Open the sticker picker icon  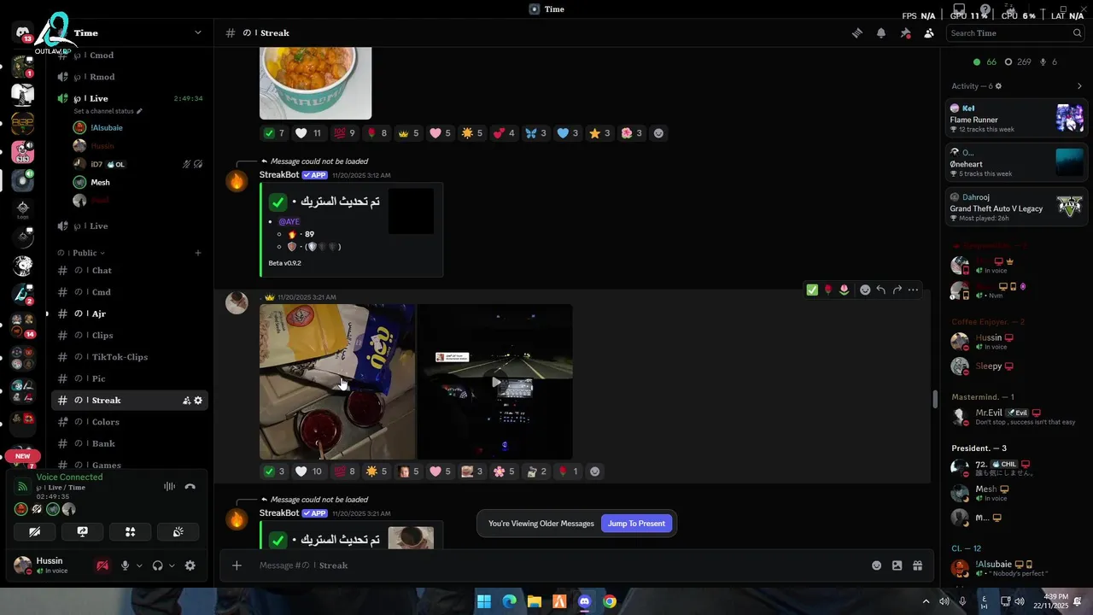point(897,565)
